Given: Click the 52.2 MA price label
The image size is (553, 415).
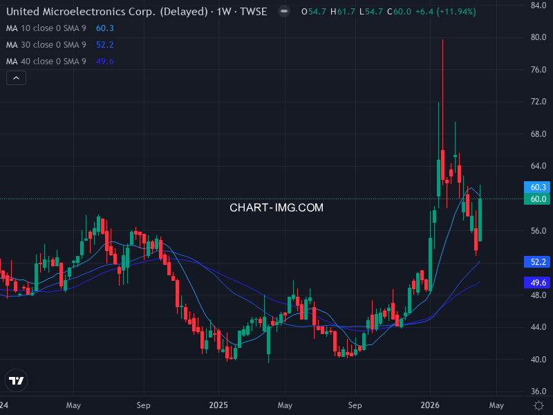Looking at the screenshot, I should pos(537,262).
